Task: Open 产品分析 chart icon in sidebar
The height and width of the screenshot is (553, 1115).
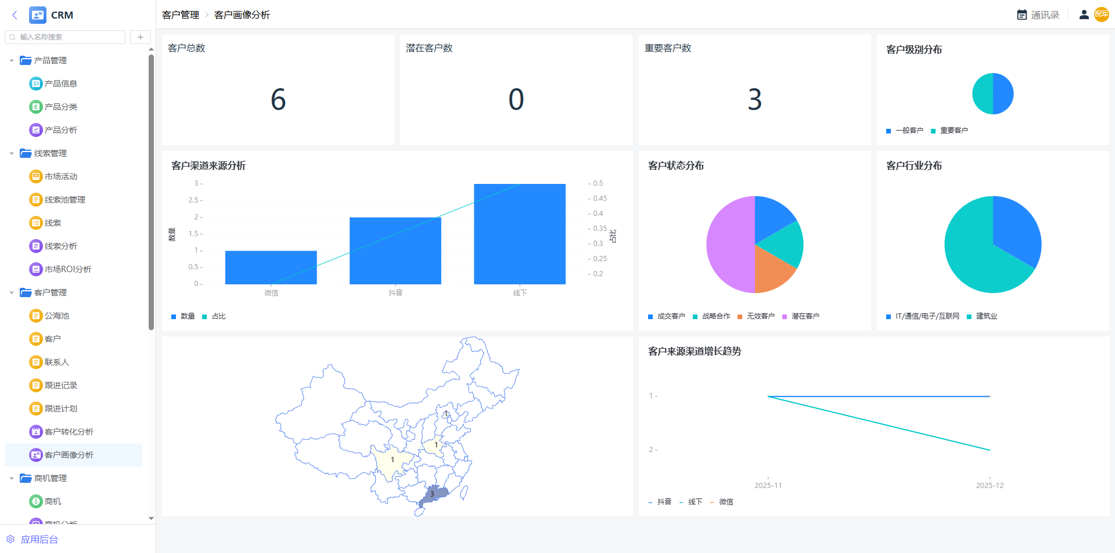Action: pyautogui.click(x=36, y=130)
